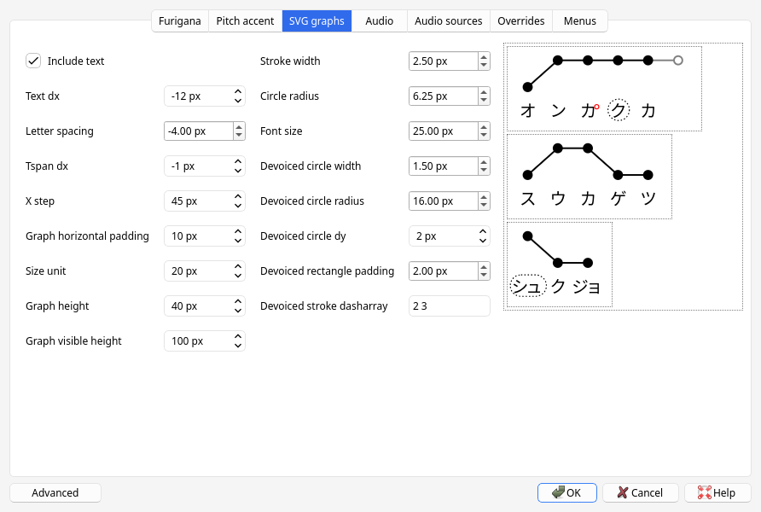Switch to the Audio tab
Image resolution: width=761 pixels, height=512 pixels.
[379, 20]
